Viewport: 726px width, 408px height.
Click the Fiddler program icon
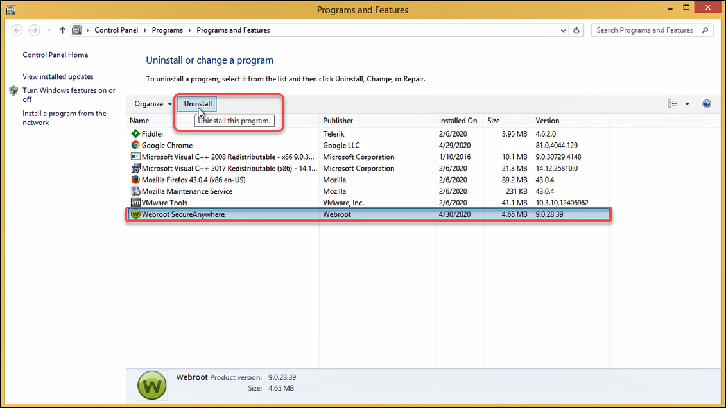point(135,134)
